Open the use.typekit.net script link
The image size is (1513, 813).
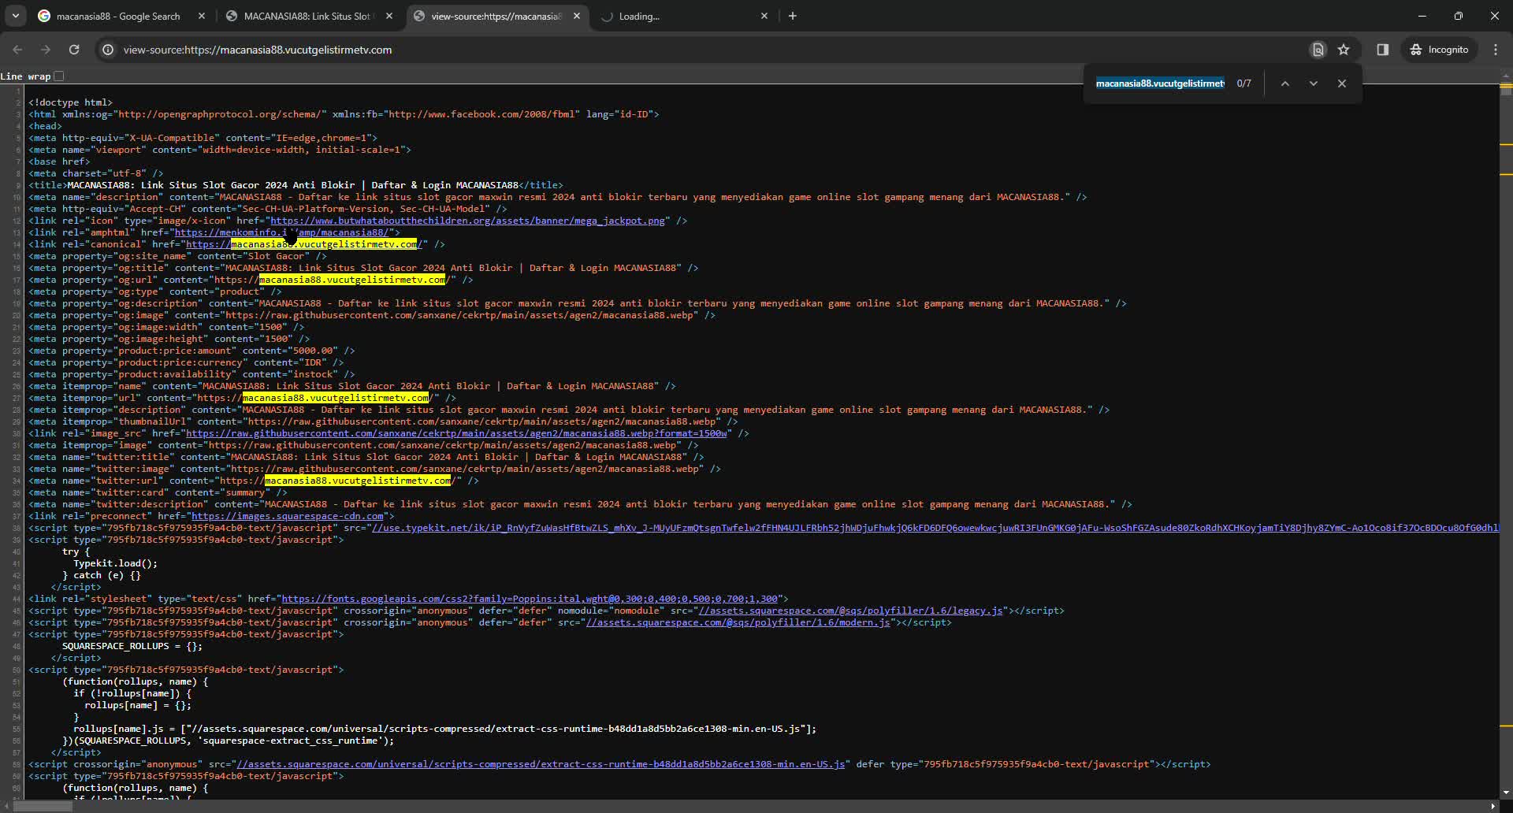(934, 528)
